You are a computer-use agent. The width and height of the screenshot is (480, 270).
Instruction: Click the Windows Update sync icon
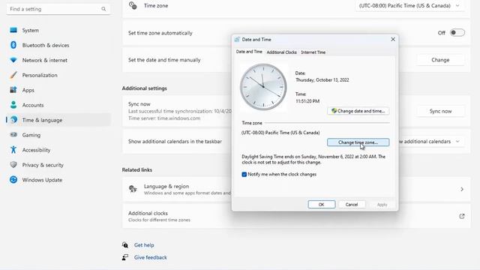click(x=13, y=180)
